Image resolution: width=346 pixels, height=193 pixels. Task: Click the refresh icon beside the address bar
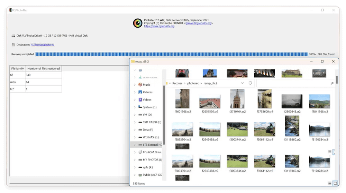pyautogui.click(x=250, y=83)
